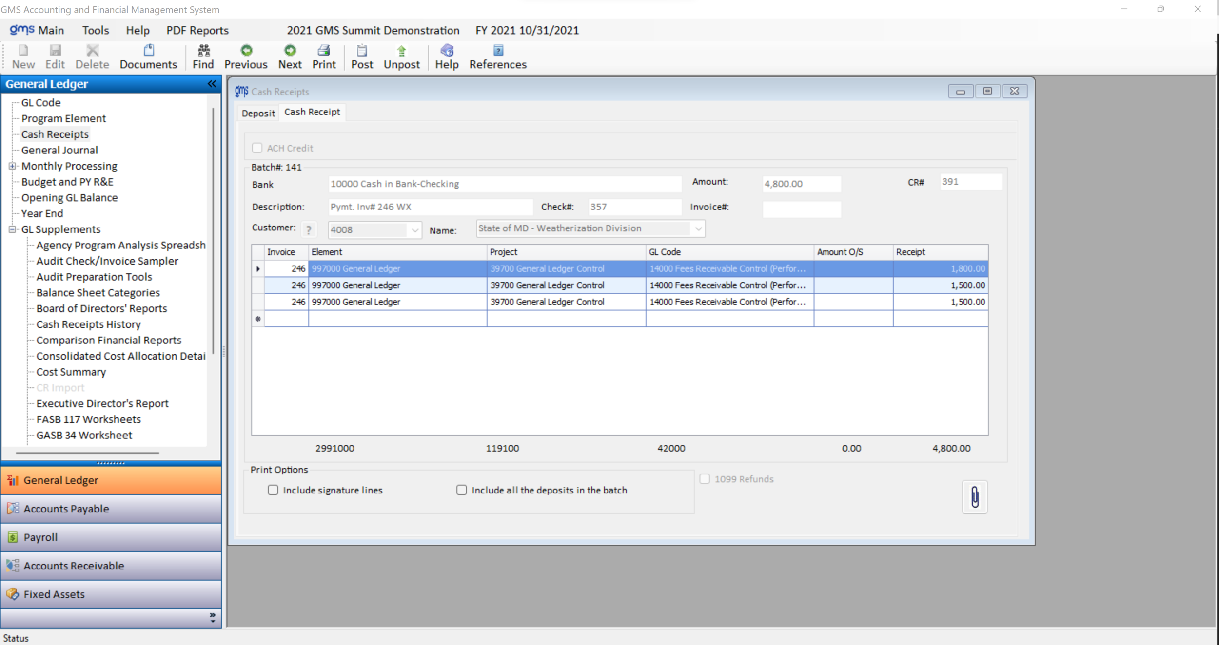Image resolution: width=1219 pixels, height=645 pixels.
Task: Collapse the GL Supplements tree node
Action: (13, 229)
